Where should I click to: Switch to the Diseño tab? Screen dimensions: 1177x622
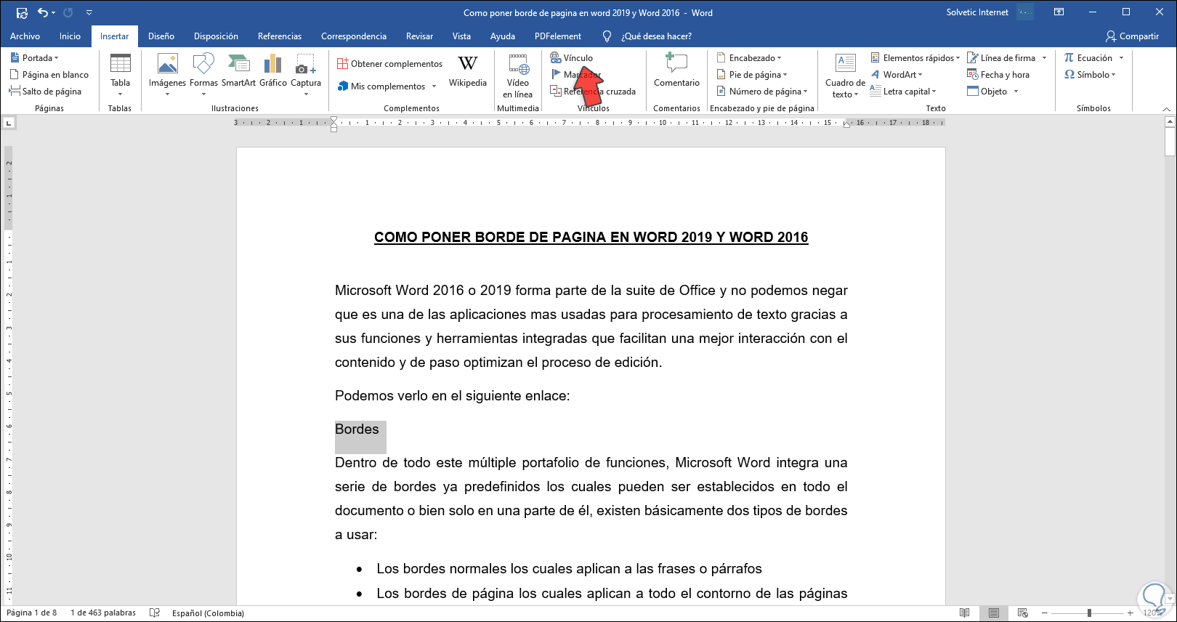coord(161,36)
